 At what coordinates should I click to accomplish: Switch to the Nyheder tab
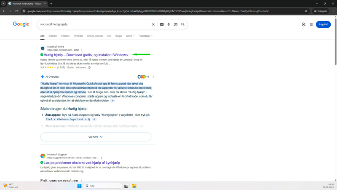click(x=78, y=36)
